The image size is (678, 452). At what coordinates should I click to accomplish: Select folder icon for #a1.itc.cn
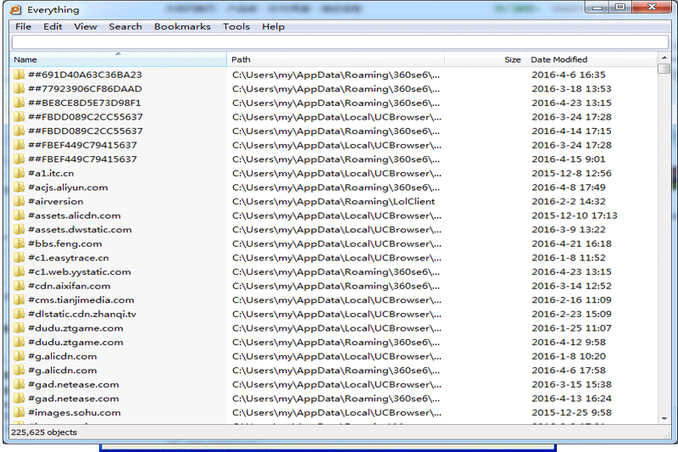19,174
